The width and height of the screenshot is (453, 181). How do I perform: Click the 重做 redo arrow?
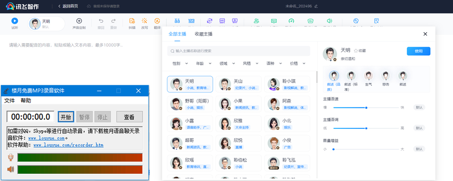pyautogui.click(x=114, y=21)
